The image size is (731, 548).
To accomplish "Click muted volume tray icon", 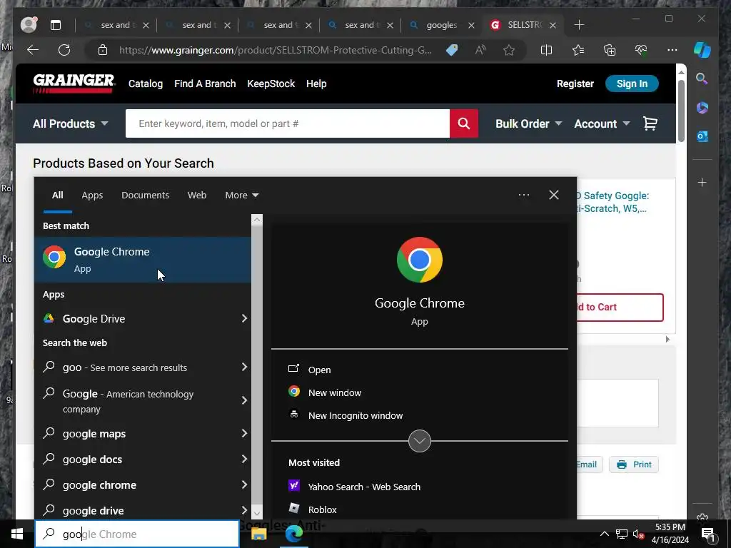I will [x=638, y=534].
